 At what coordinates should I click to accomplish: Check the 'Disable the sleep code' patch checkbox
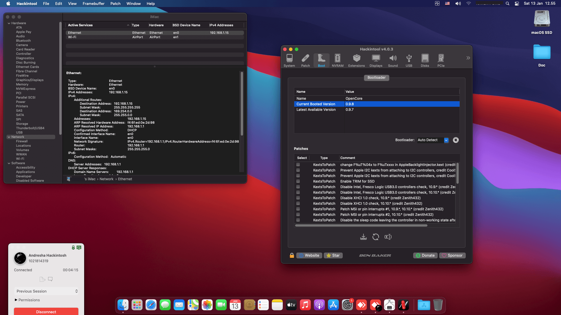298,220
